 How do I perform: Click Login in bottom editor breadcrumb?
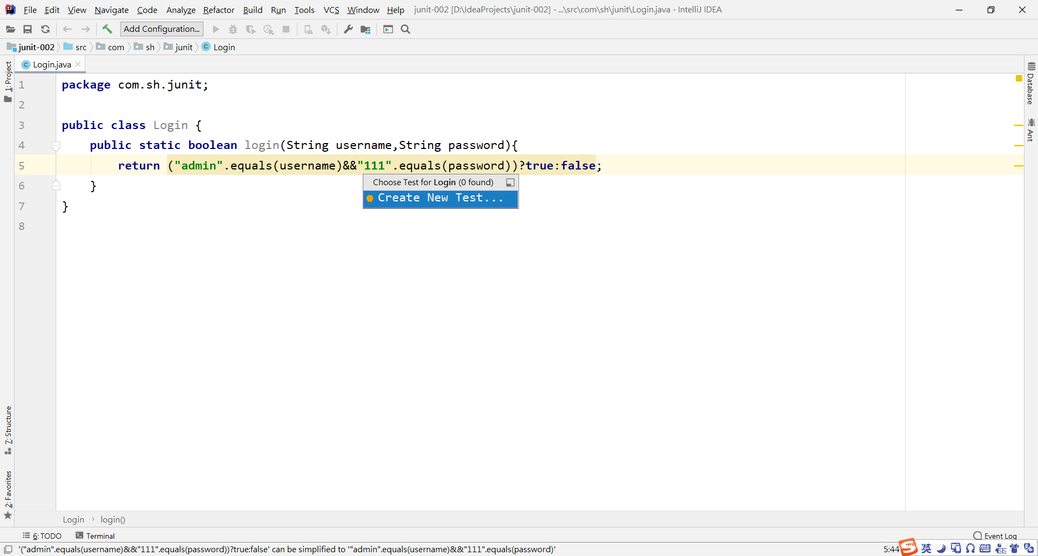(x=74, y=519)
